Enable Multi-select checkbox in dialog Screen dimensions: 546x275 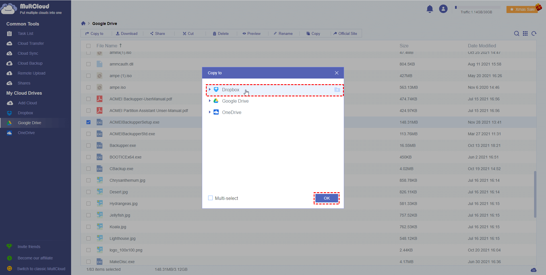point(210,198)
